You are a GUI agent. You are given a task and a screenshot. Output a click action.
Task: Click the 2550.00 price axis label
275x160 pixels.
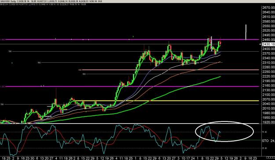[268, 26]
